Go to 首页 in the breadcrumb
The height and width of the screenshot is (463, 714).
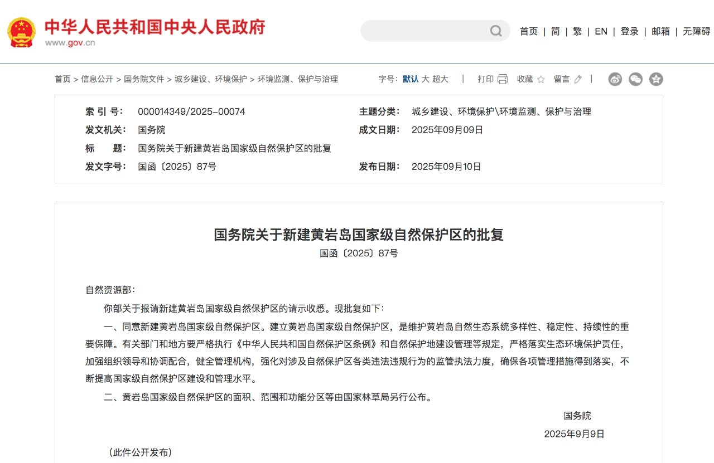62,79
